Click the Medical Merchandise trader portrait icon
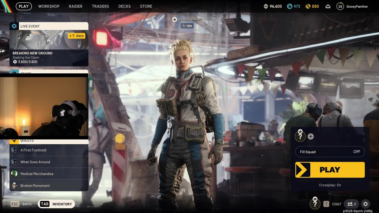Image resolution: width=379 pixels, height=213 pixels. point(14,174)
